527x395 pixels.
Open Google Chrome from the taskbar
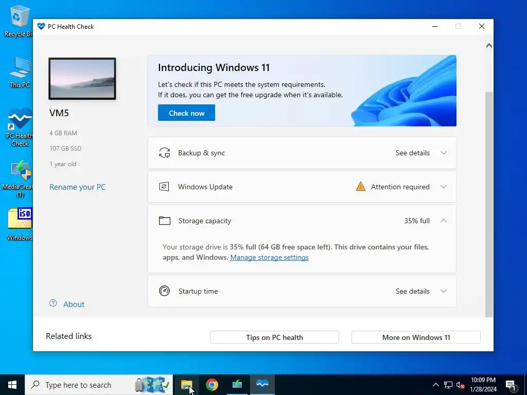pos(212,385)
